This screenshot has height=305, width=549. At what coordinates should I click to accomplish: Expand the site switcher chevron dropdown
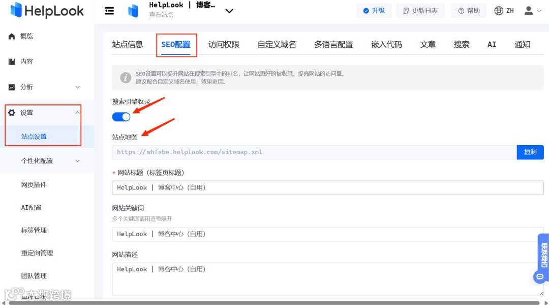(229, 11)
